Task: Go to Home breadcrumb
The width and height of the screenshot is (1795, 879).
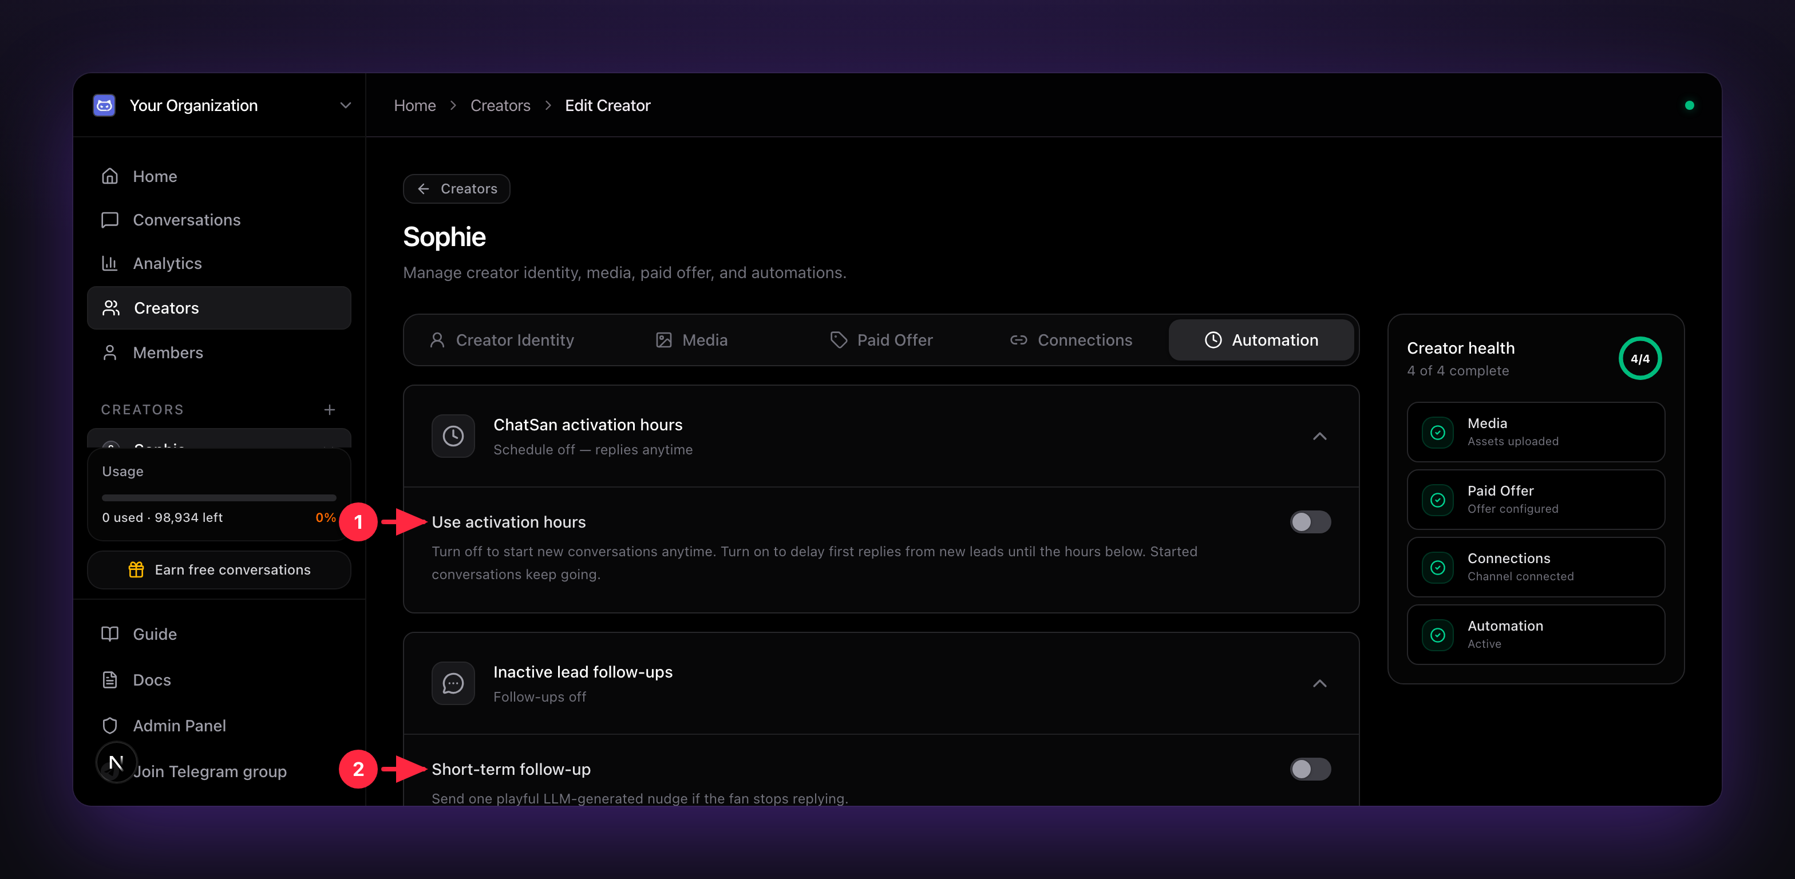Action: tap(414, 105)
